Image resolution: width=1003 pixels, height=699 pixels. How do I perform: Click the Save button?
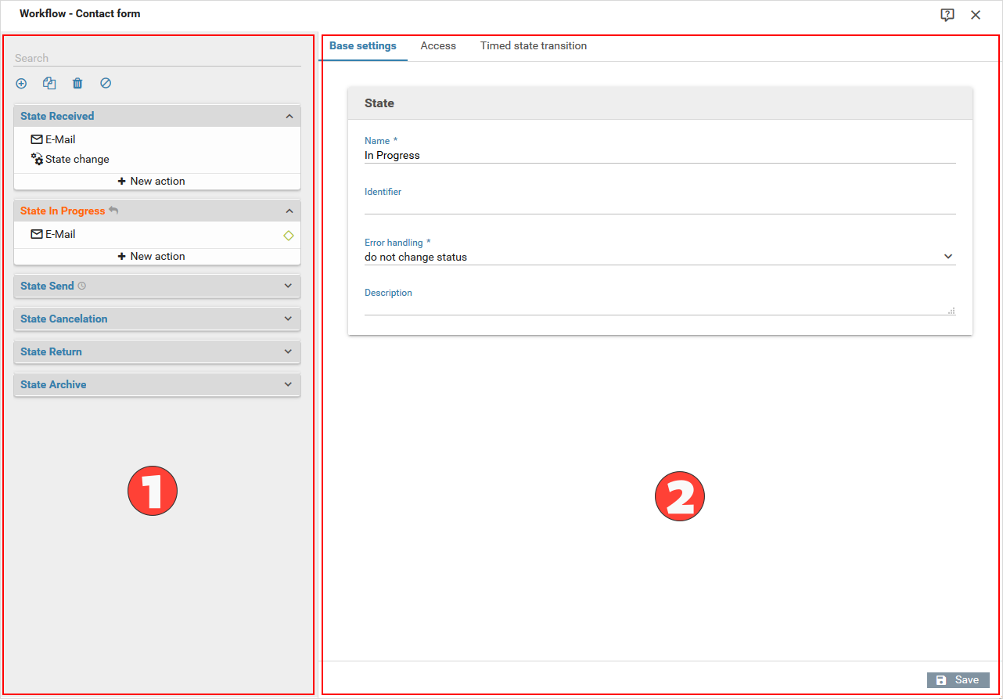coord(958,680)
